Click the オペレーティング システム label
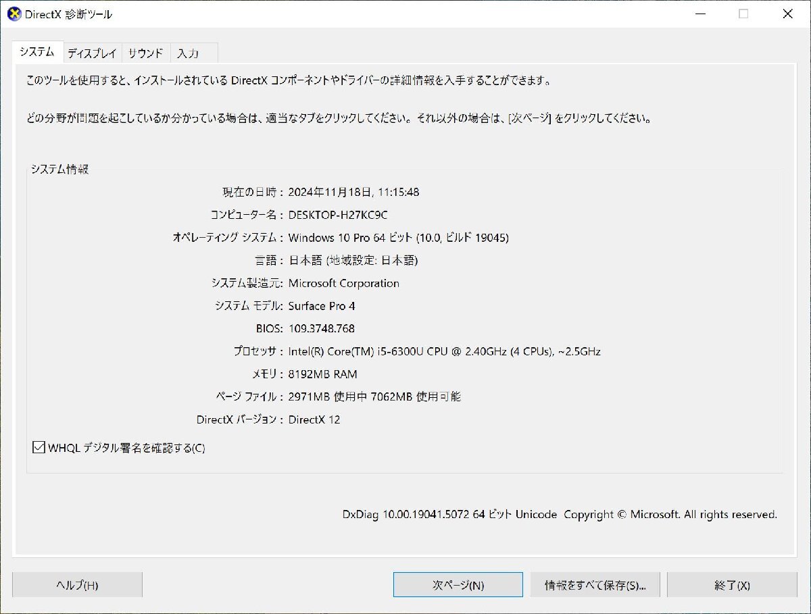 point(228,238)
